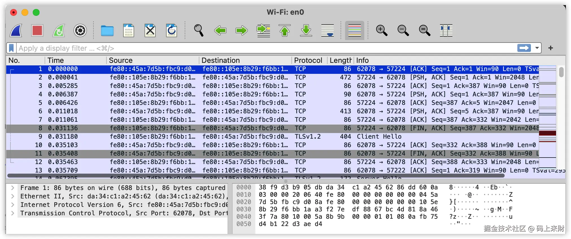Expand Internet Protocol Version 6 section
Viewport: 571px width, 239px height.
13,205
